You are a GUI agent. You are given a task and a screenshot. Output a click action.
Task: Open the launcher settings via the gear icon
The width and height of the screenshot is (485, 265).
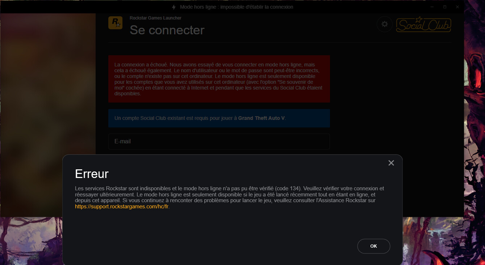pyautogui.click(x=384, y=24)
